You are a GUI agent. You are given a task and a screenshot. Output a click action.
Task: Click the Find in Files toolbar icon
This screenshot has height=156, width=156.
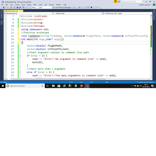point(74,8)
